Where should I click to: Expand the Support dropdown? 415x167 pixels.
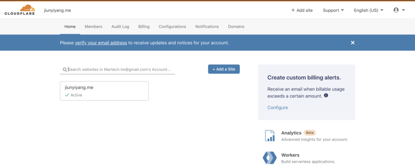click(333, 10)
